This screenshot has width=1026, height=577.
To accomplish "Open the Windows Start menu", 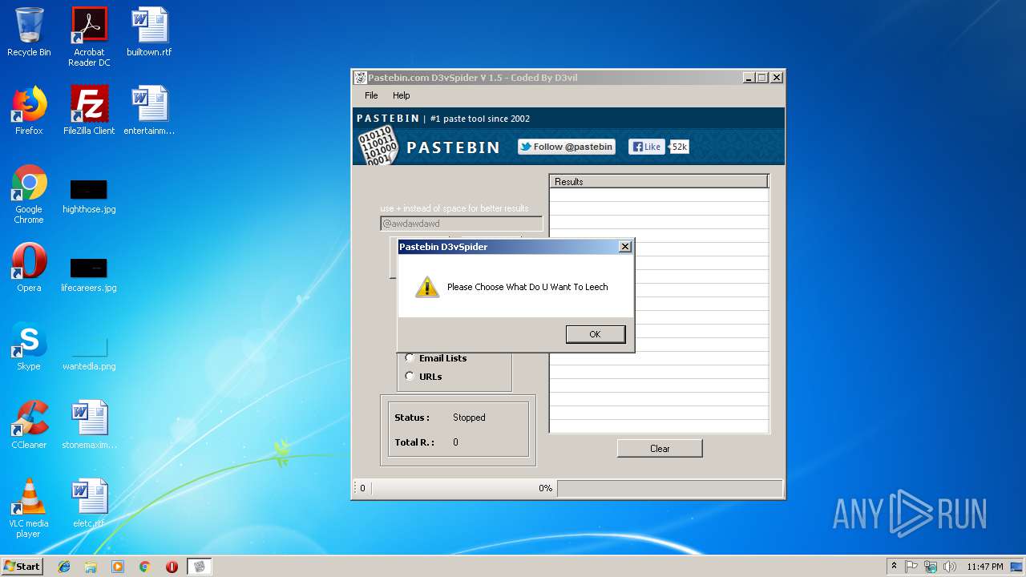I will click(22, 567).
